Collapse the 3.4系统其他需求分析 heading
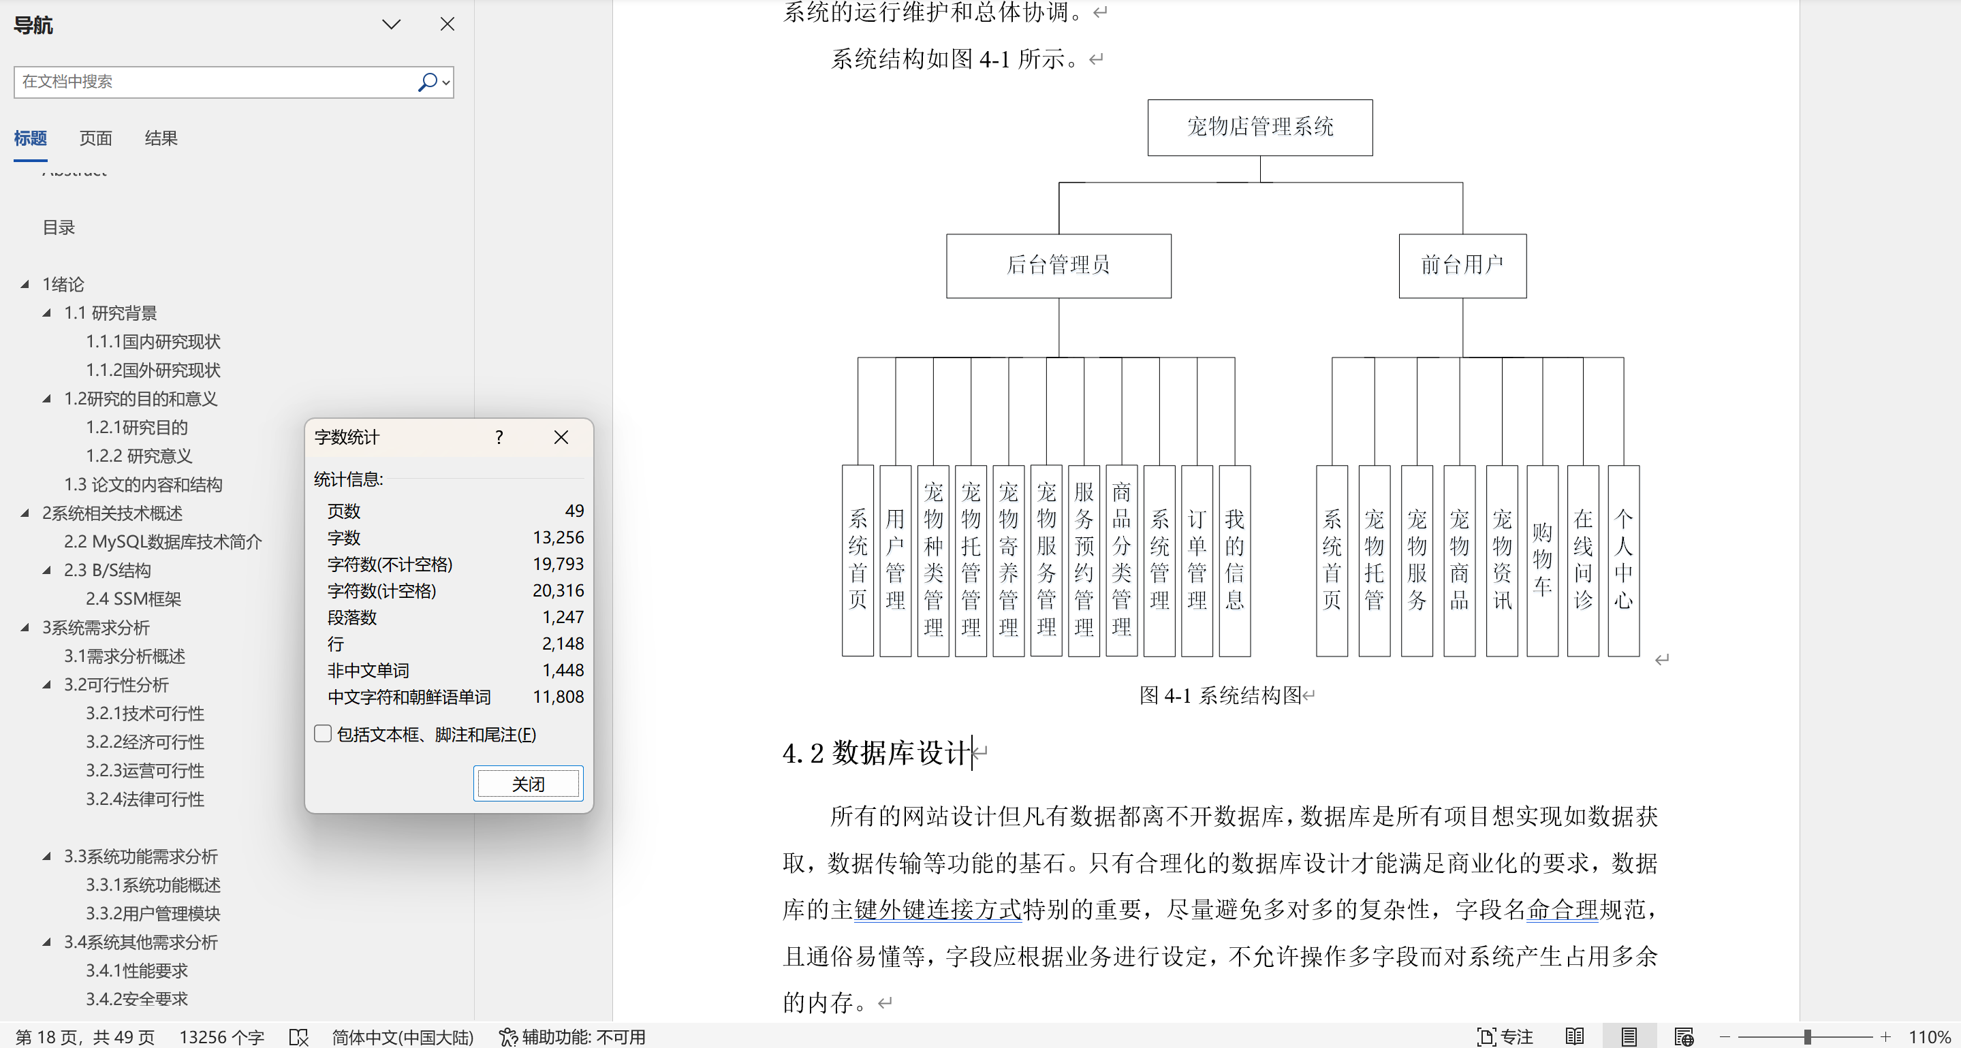Viewport: 1961px width, 1048px height. [47, 942]
